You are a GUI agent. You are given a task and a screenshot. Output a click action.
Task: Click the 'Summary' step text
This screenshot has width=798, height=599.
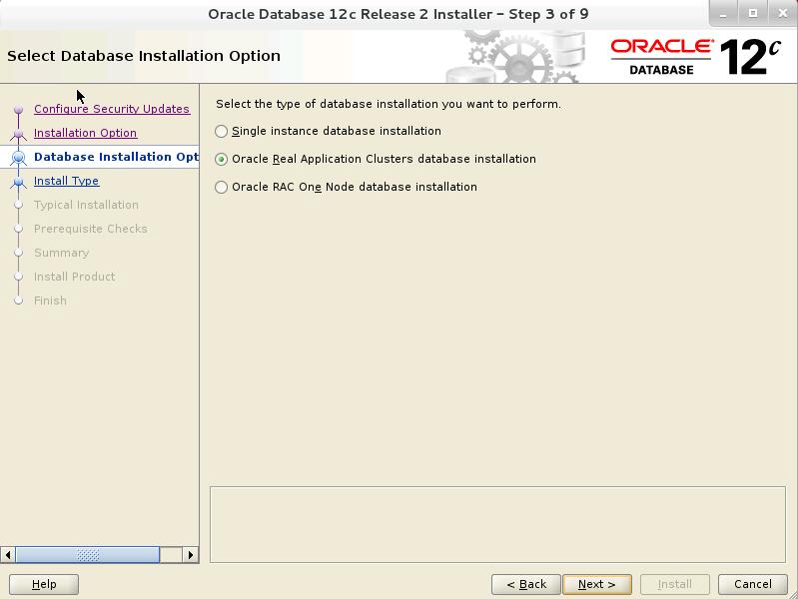coord(61,253)
